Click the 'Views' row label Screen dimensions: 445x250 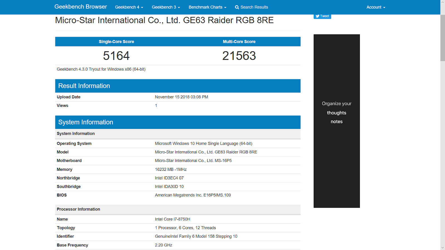[x=62, y=106]
